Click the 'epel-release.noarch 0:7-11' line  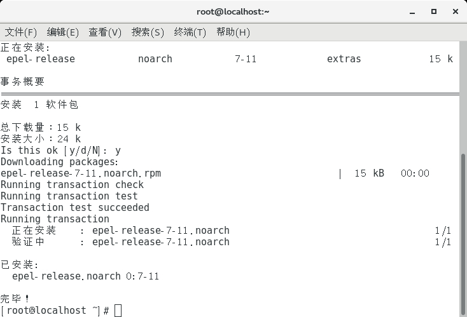click(85, 276)
